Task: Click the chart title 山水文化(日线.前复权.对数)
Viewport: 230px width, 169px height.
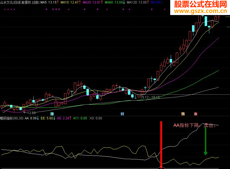Action: pos(20,2)
